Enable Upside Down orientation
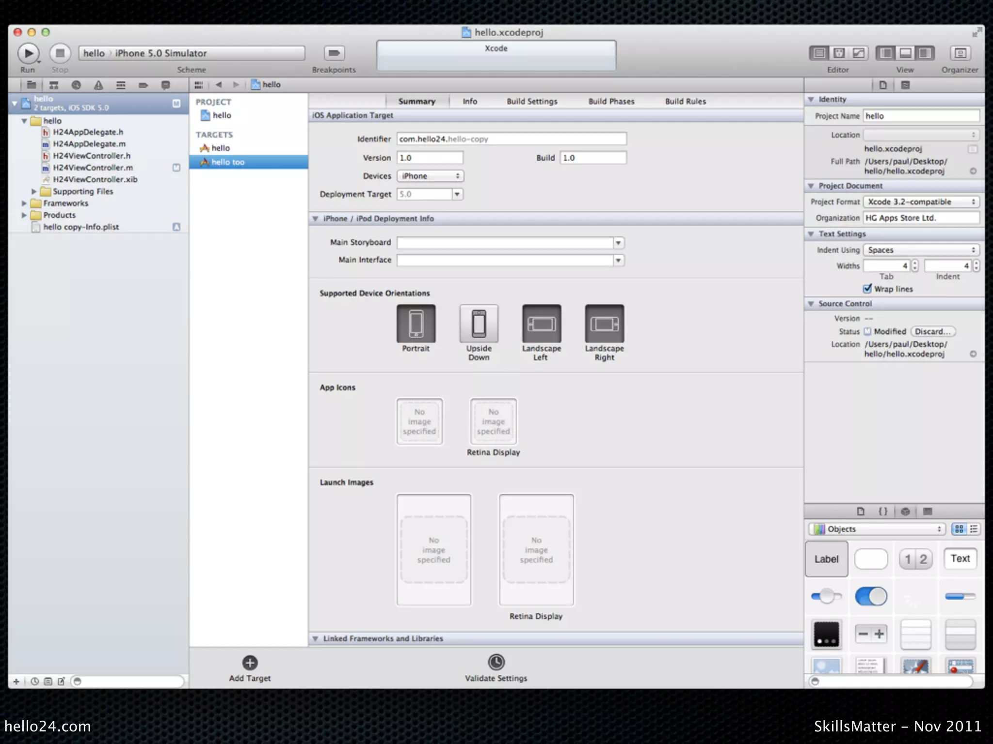 click(479, 324)
